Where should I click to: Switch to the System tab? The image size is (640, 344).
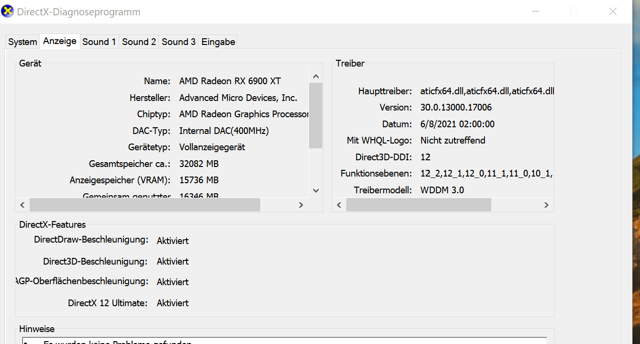[22, 42]
